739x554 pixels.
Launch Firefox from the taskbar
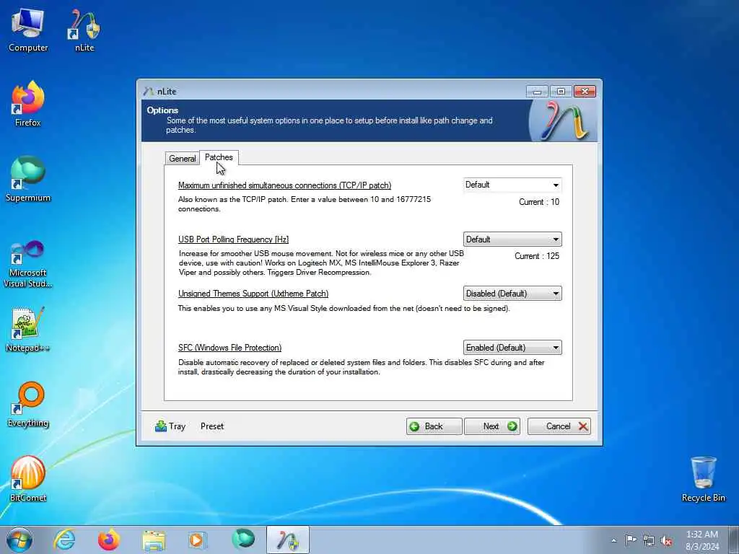[x=109, y=540]
